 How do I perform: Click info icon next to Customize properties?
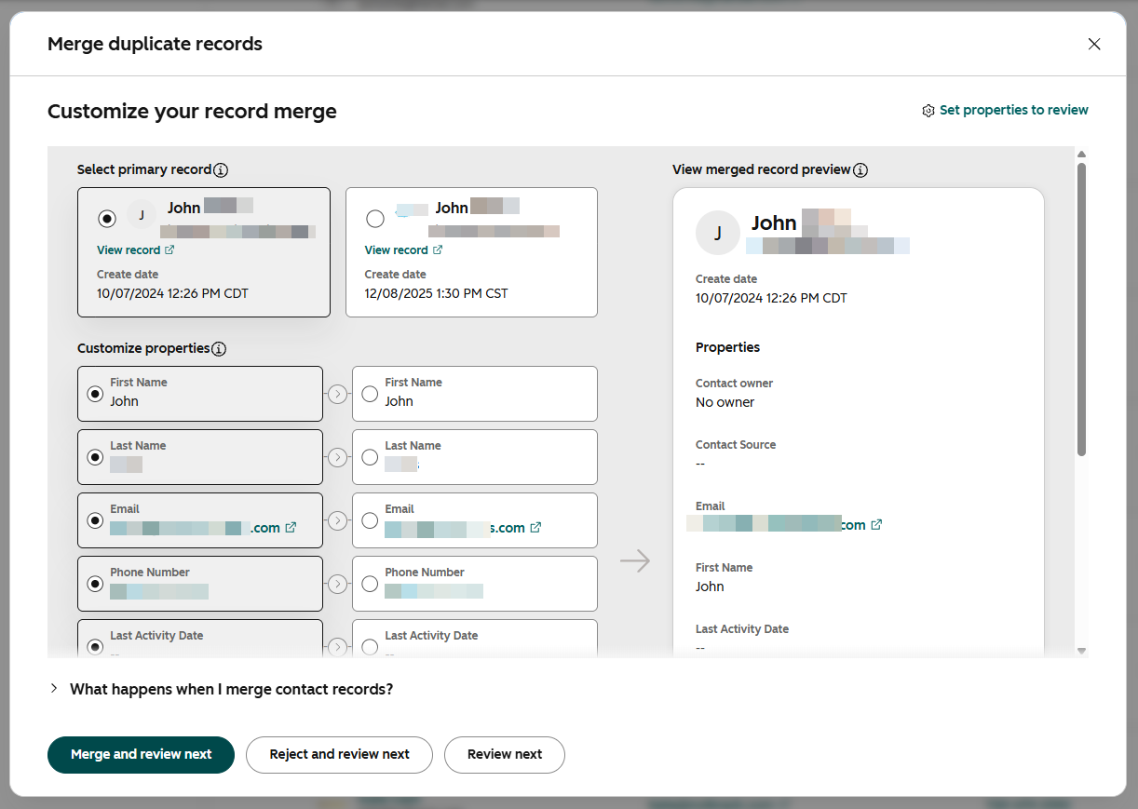click(x=219, y=349)
